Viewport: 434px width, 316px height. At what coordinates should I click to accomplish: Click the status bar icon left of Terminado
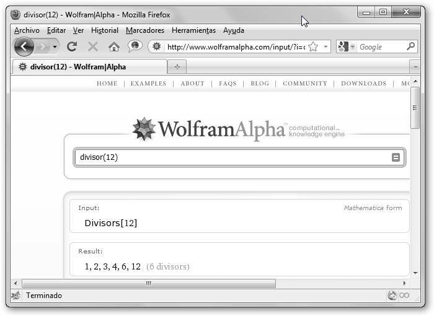15,296
